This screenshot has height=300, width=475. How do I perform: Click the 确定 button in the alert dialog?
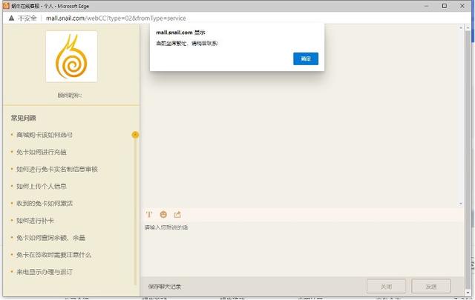[306, 59]
